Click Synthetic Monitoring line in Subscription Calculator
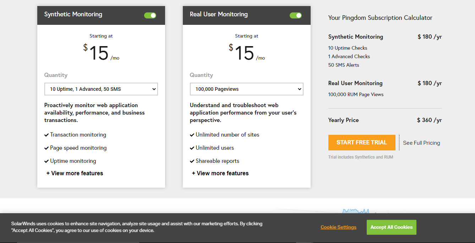Screen dimensions: 475x243 (x=355, y=37)
